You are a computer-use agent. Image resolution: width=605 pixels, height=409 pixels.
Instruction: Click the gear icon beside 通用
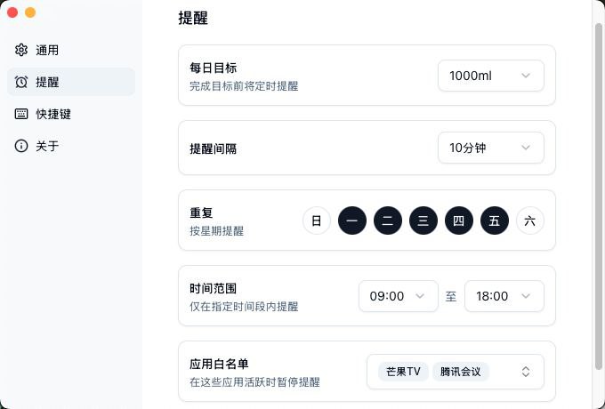click(21, 50)
